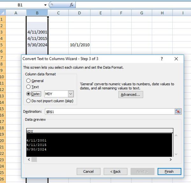Select column C header

pyautogui.click(x=58, y=13)
